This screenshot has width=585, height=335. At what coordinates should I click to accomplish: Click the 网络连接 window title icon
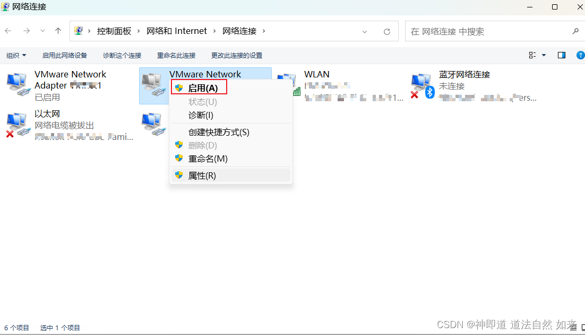5,7
